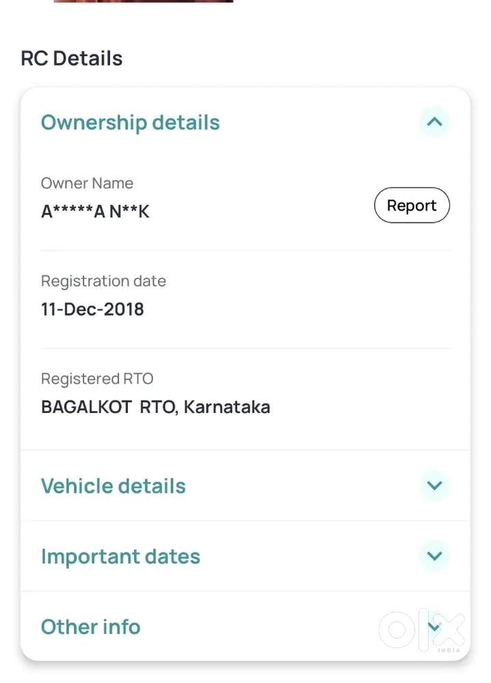The image size is (491, 683).
Task: Select the masked owner name A*****A N**K
Action: 95,212
